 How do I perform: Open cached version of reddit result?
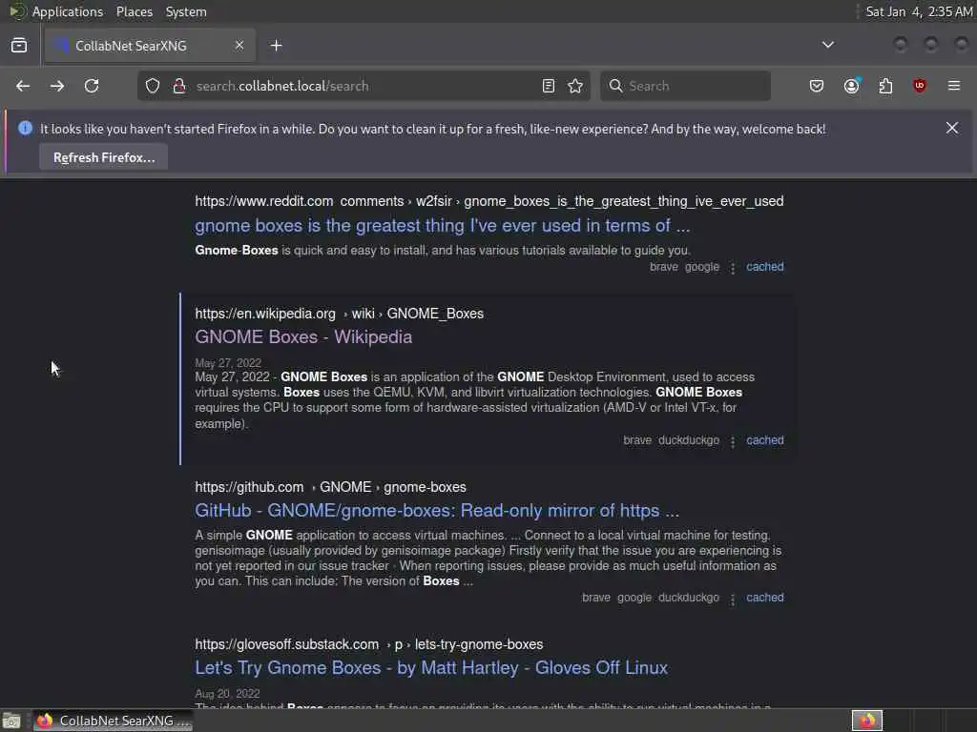[x=765, y=267]
